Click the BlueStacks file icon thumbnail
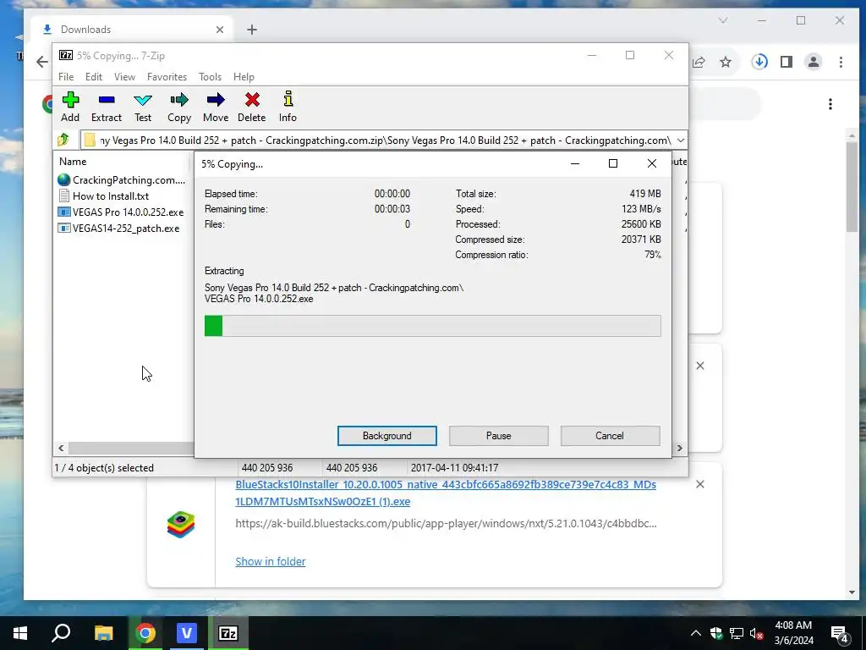 point(181,525)
